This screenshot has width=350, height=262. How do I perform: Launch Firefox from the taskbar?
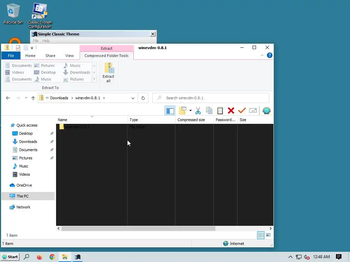[x=39, y=257]
